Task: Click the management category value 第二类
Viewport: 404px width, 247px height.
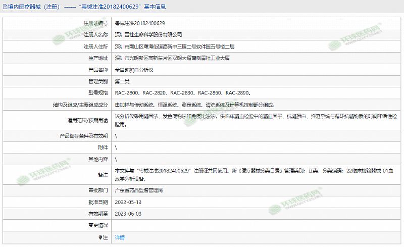Action: click(x=123, y=81)
